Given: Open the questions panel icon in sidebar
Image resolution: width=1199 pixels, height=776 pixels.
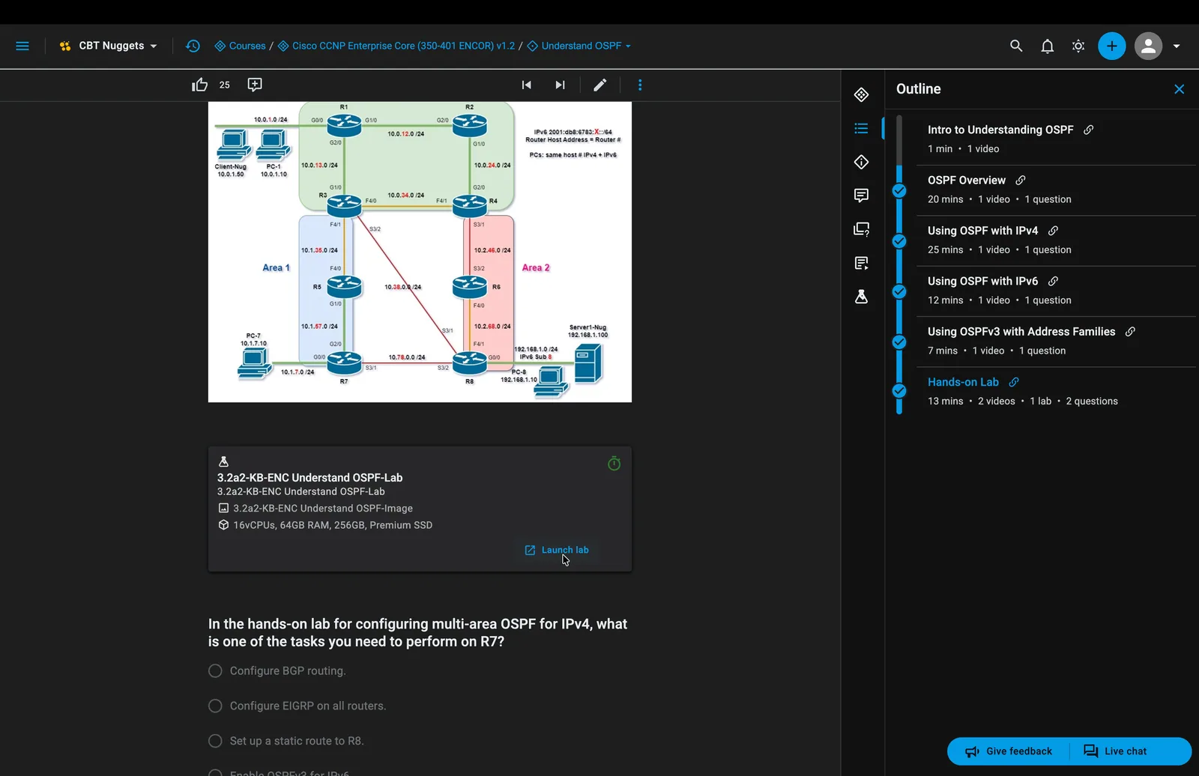Looking at the screenshot, I should pyautogui.click(x=862, y=229).
